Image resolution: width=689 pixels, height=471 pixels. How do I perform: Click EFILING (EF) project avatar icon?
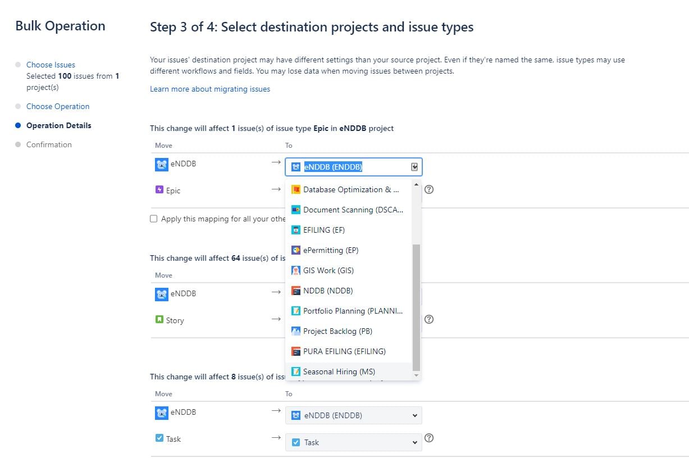[x=296, y=230]
